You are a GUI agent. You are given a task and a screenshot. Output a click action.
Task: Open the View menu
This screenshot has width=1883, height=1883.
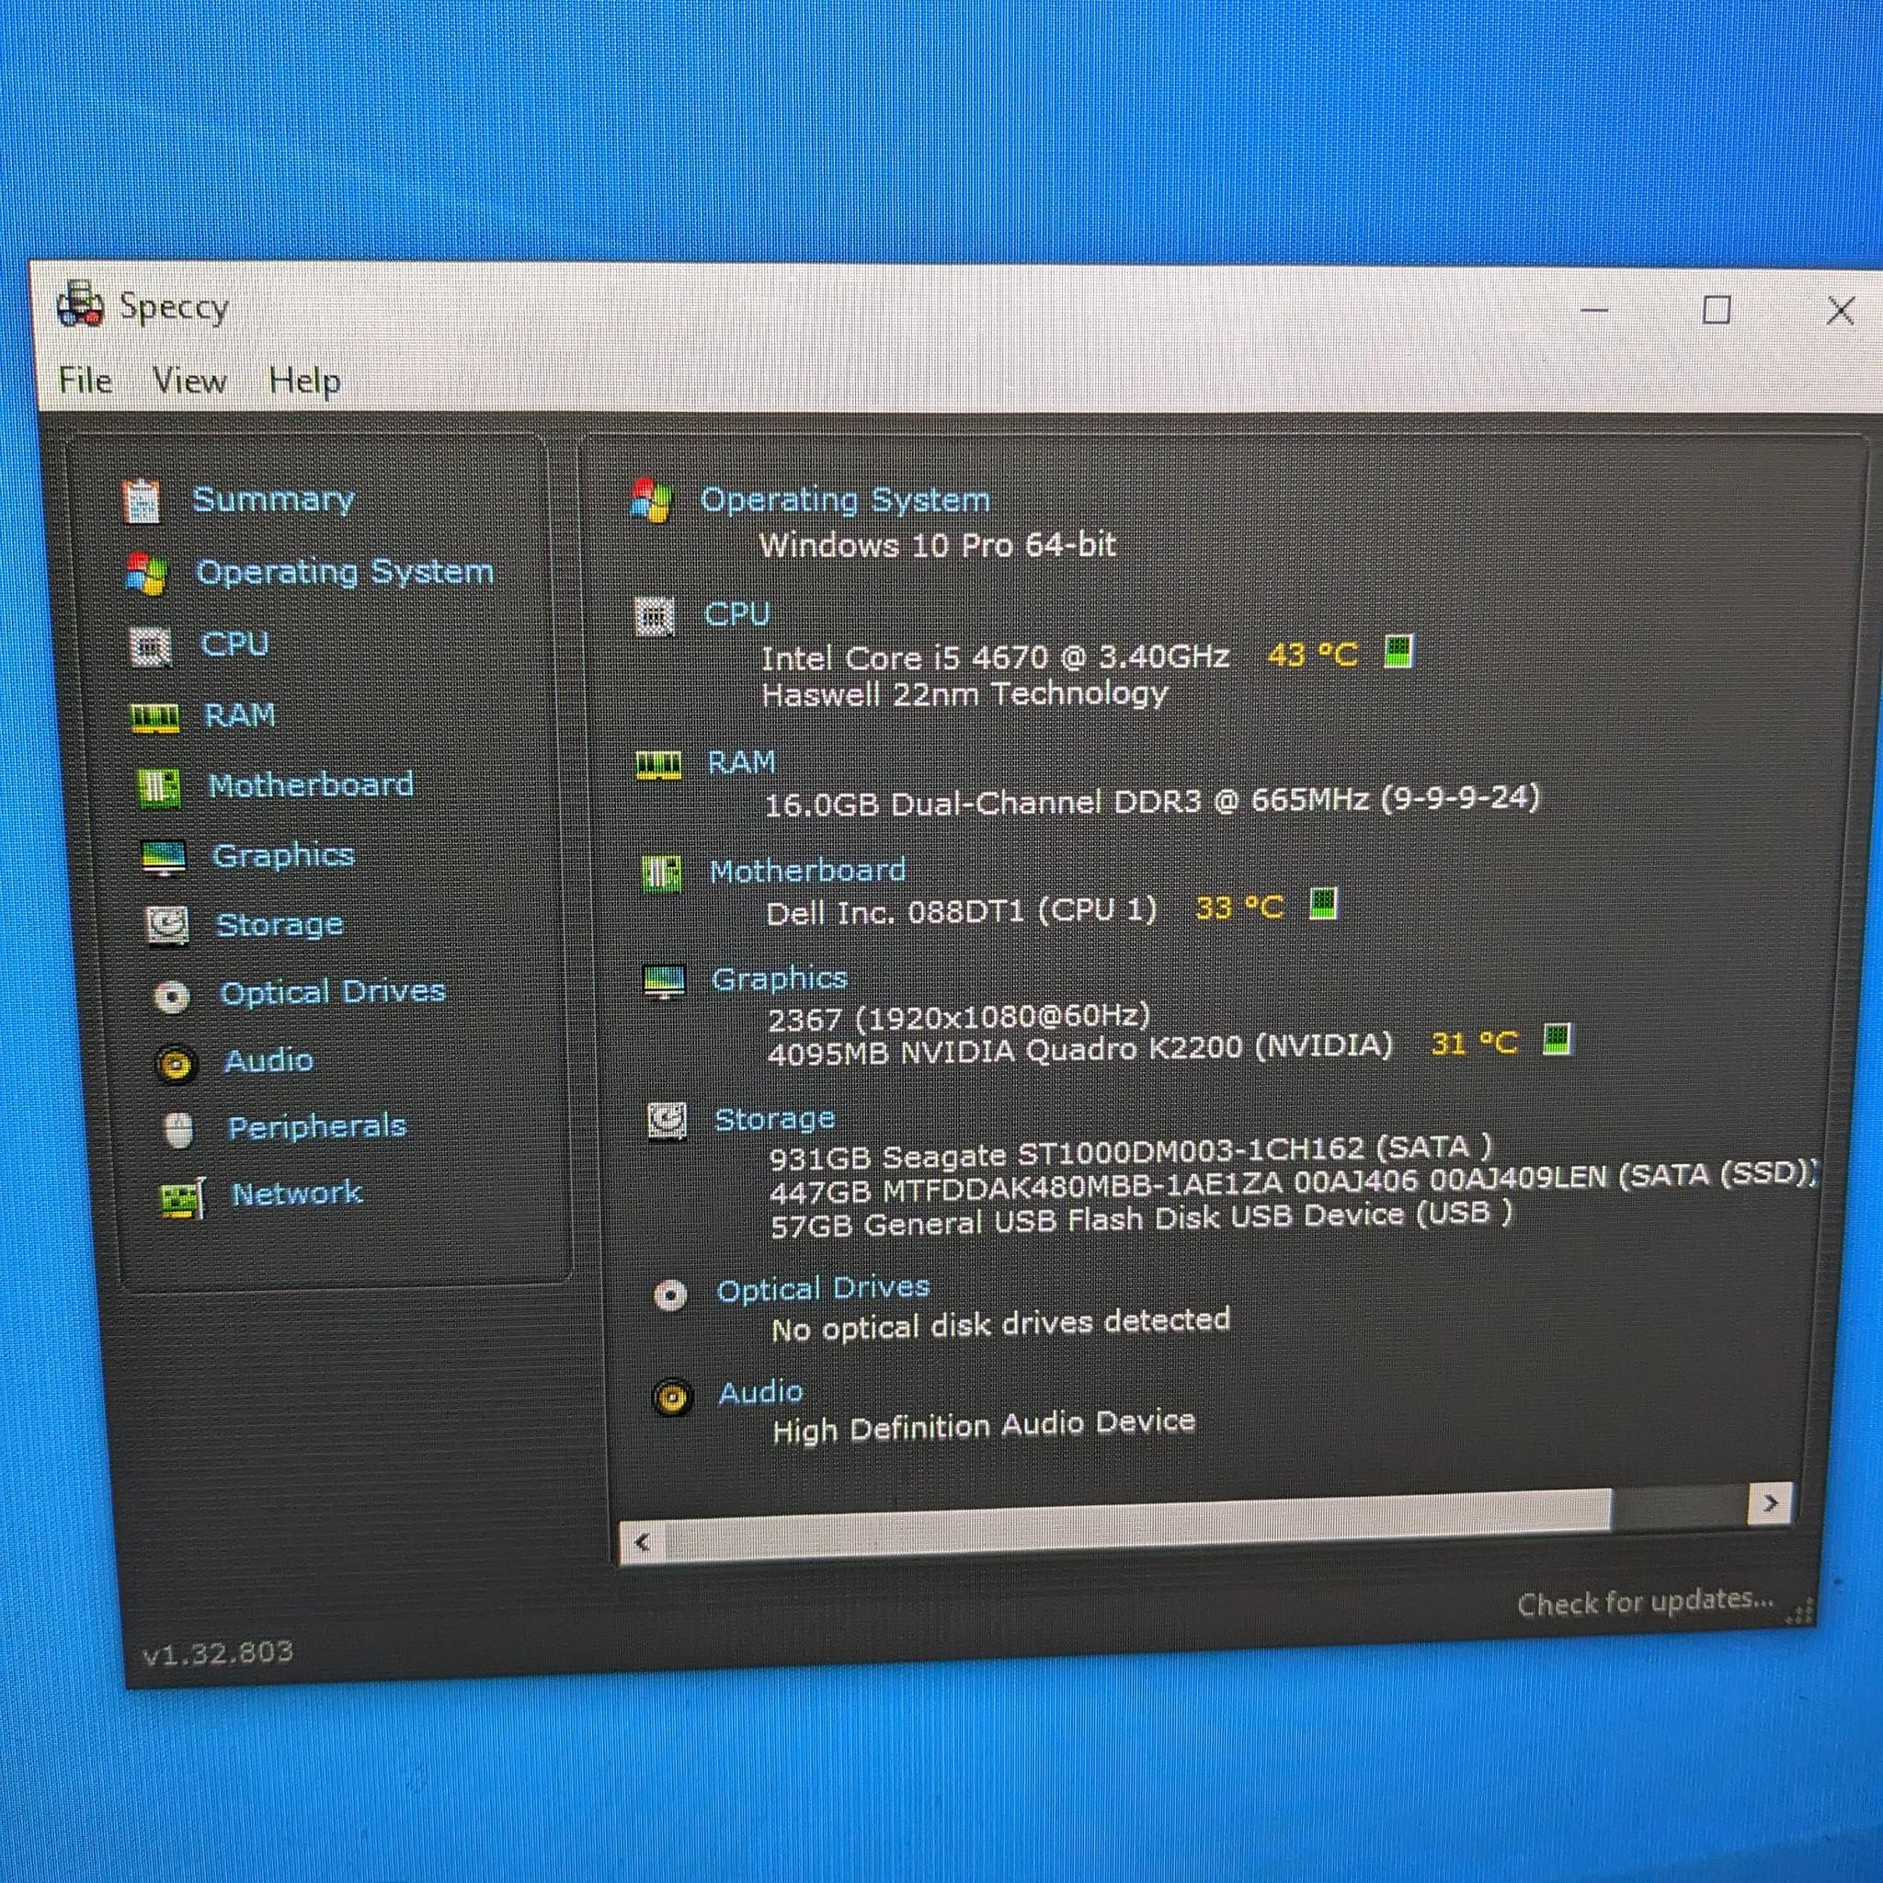[189, 380]
